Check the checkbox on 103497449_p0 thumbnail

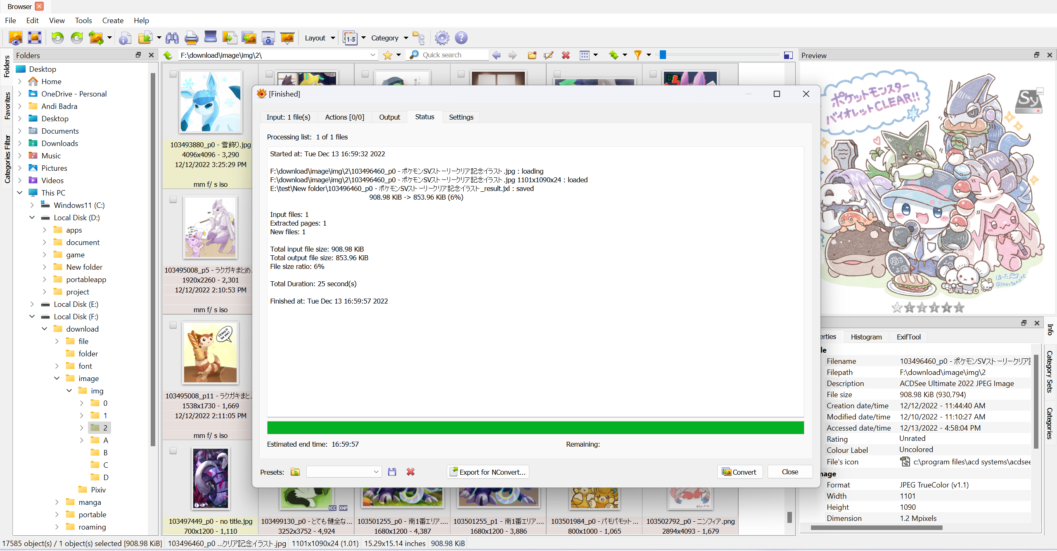pos(173,451)
